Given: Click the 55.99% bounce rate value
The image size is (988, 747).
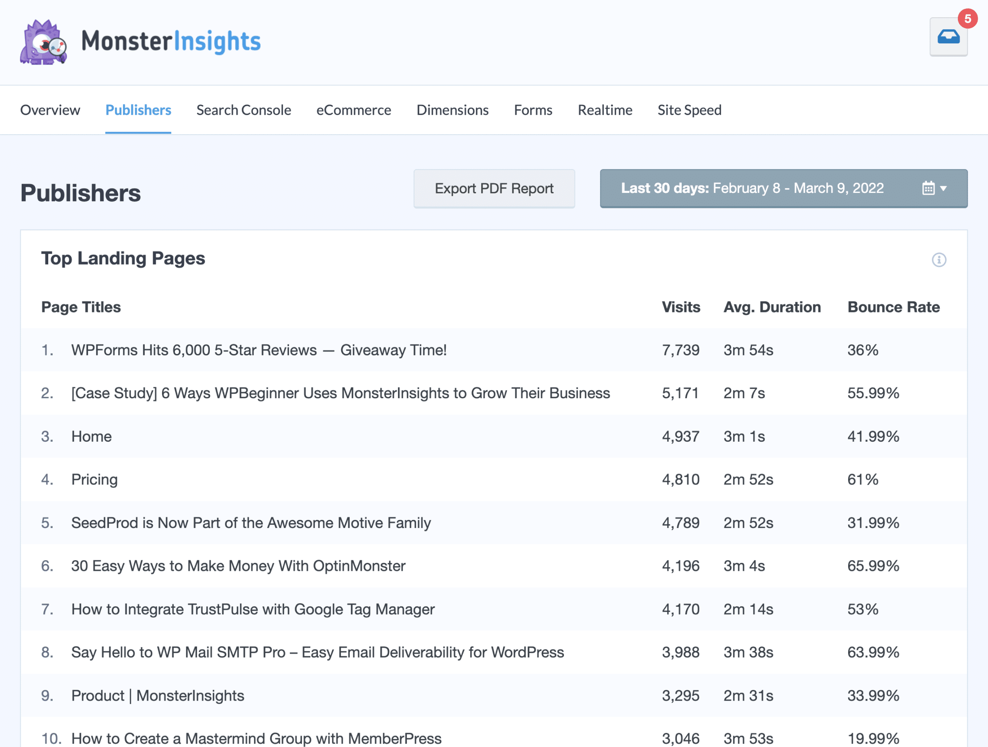Looking at the screenshot, I should (873, 393).
